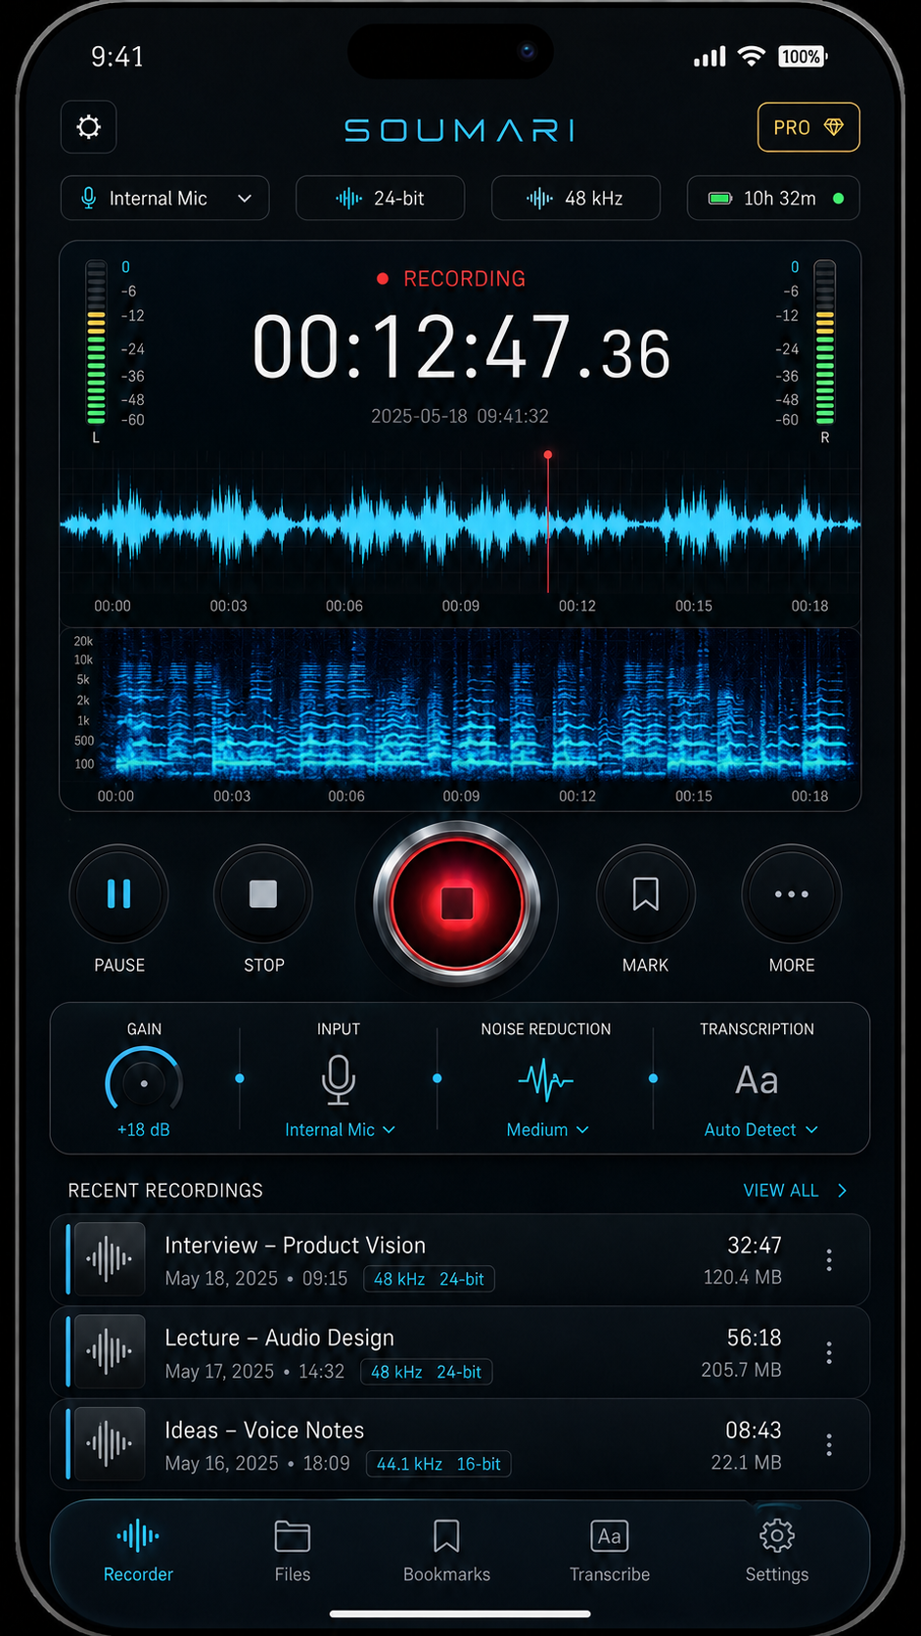This screenshot has height=1636, width=921.
Task: Click 205.7 MB size of Lecture recording
Action: (x=741, y=1370)
